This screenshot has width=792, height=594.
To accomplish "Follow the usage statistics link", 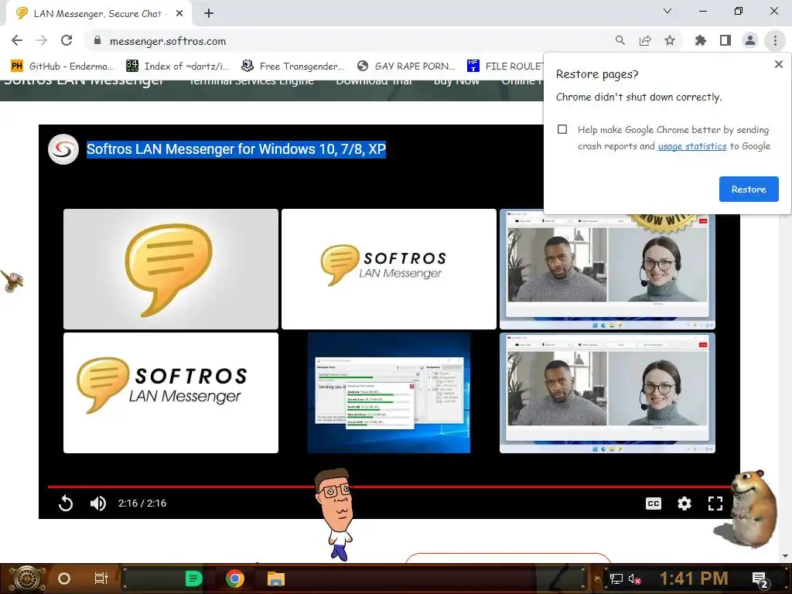I will 692,146.
